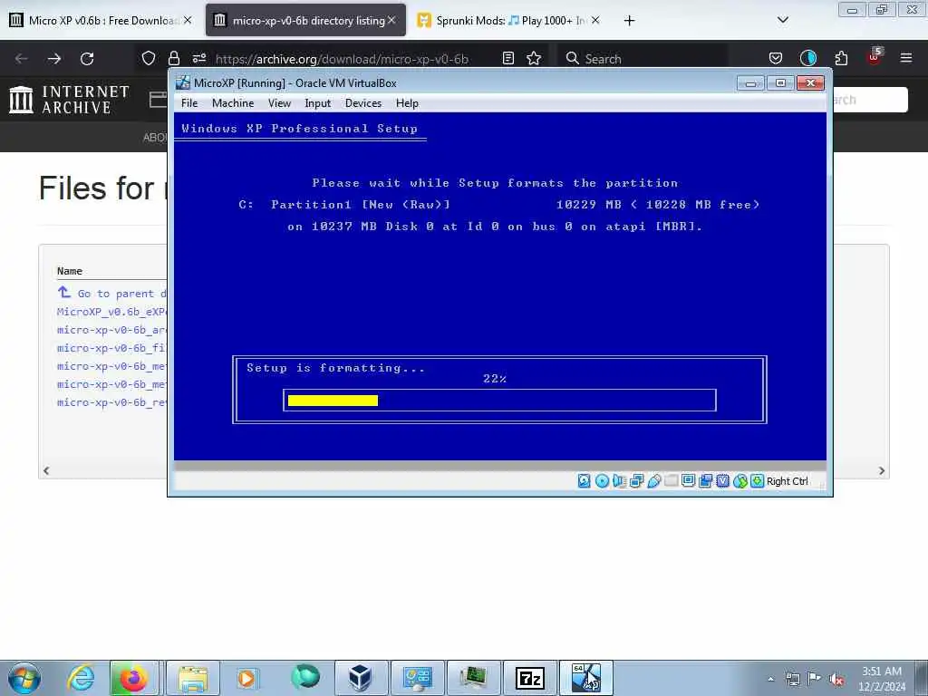Click the left arrow of the horizontal scrollbar

[x=46, y=470]
